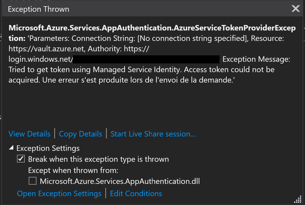This screenshot has width=305, height=205.
Task: Start a Live Share session
Action: (152, 134)
